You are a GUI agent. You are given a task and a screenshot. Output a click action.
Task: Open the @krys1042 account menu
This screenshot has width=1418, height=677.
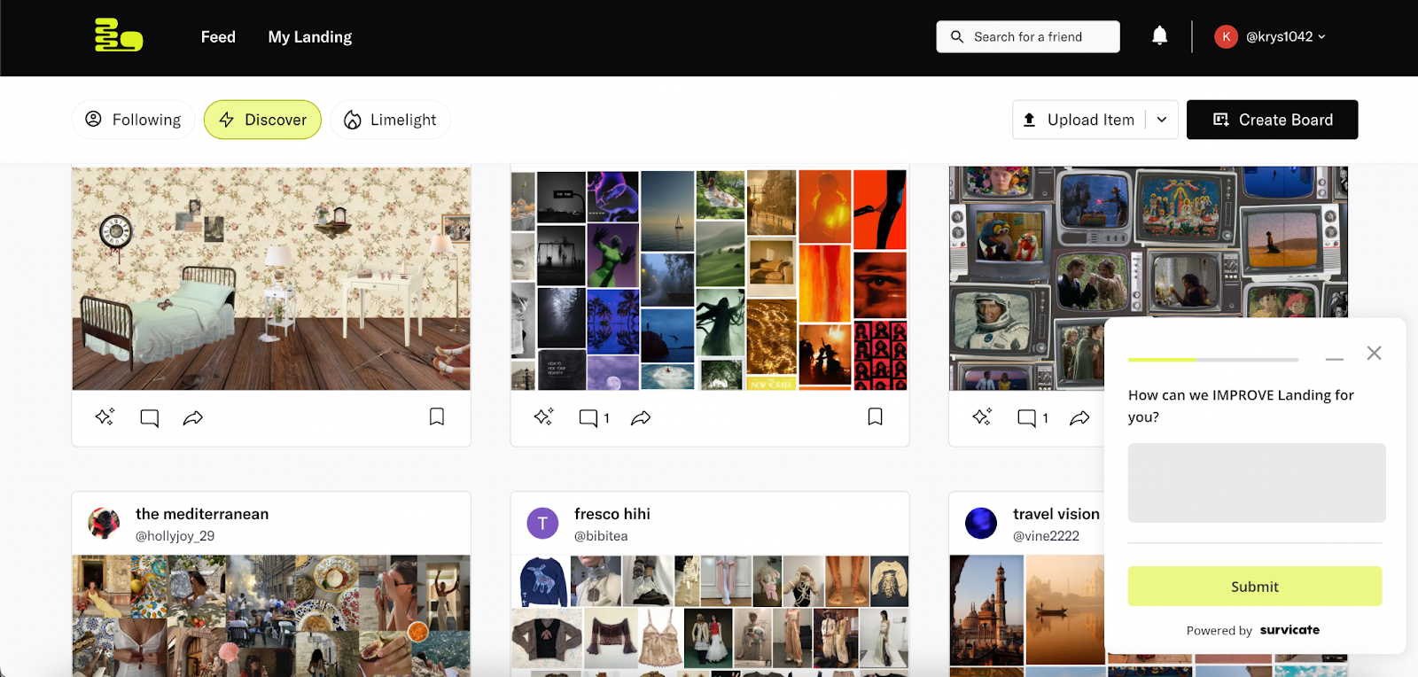click(x=1286, y=36)
